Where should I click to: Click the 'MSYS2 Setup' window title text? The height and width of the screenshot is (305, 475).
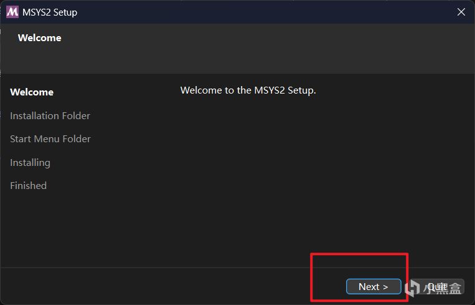[50, 12]
